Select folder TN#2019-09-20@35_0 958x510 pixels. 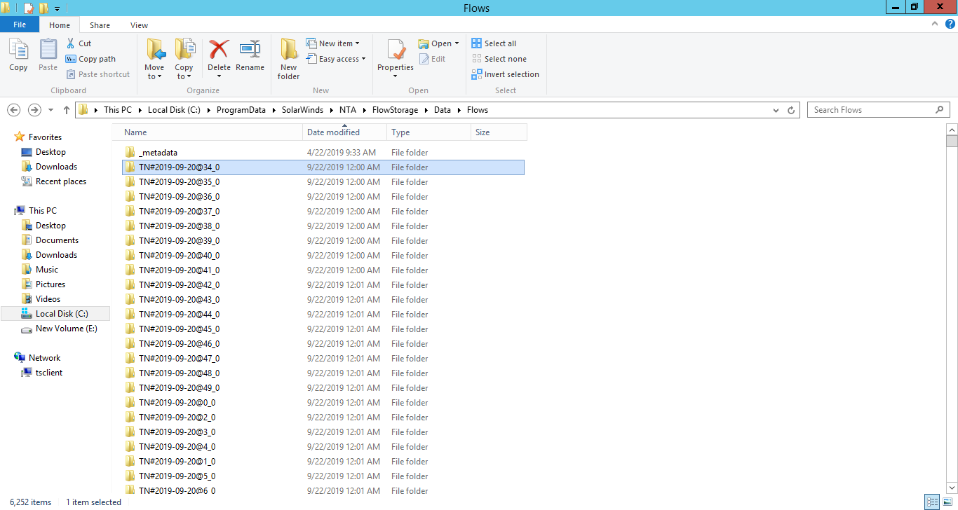tap(323, 182)
